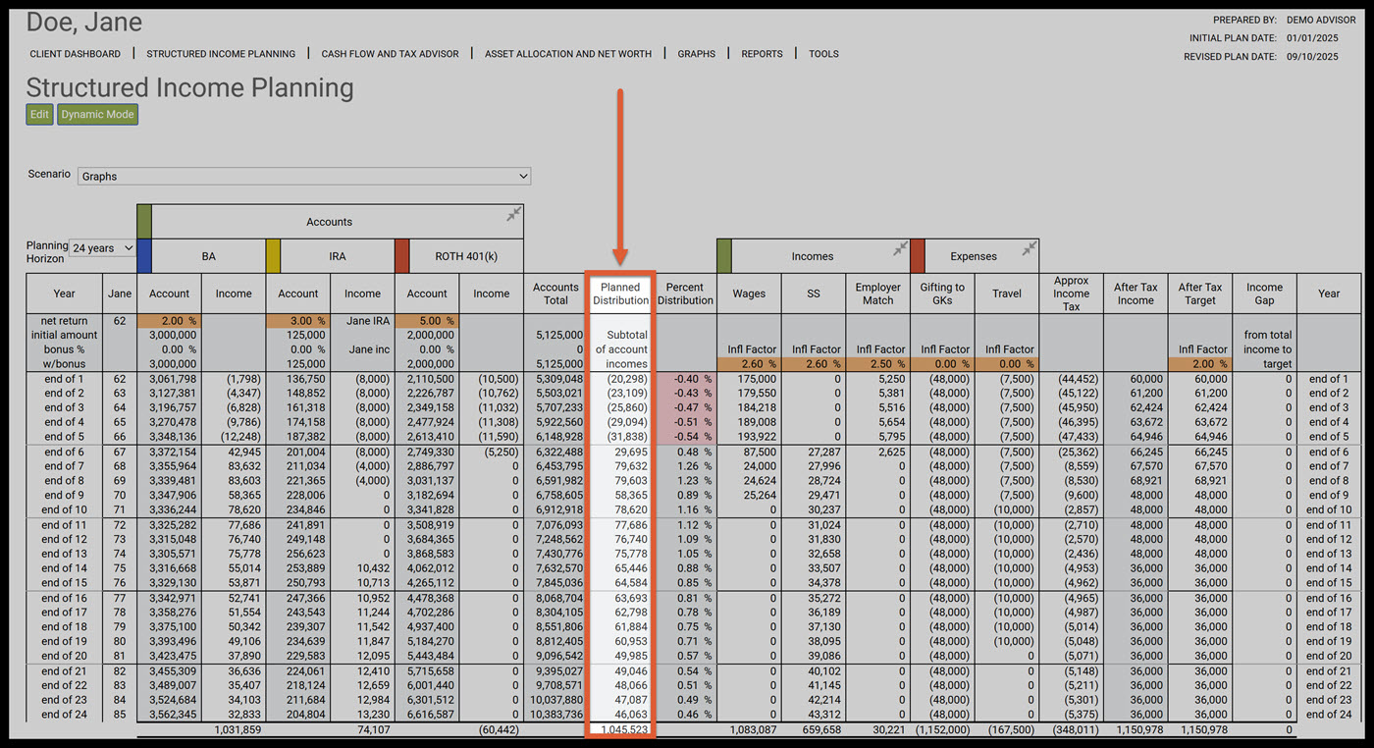1374x748 pixels.
Task: Click the Wages column header
Action: tap(749, 294)
